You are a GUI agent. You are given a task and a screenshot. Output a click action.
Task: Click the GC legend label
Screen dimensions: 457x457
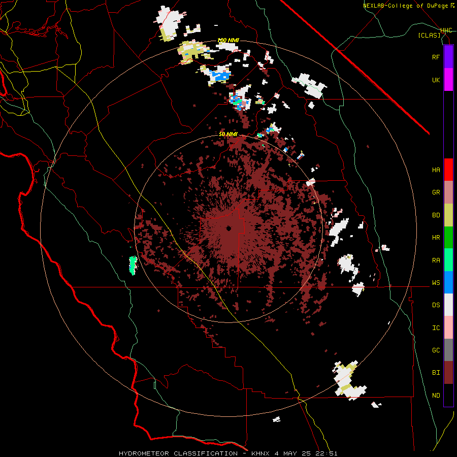pos(436,350)
